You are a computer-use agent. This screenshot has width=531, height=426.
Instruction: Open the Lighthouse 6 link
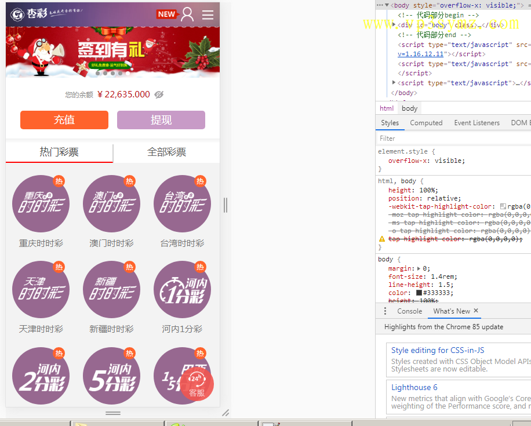(414, 387)
